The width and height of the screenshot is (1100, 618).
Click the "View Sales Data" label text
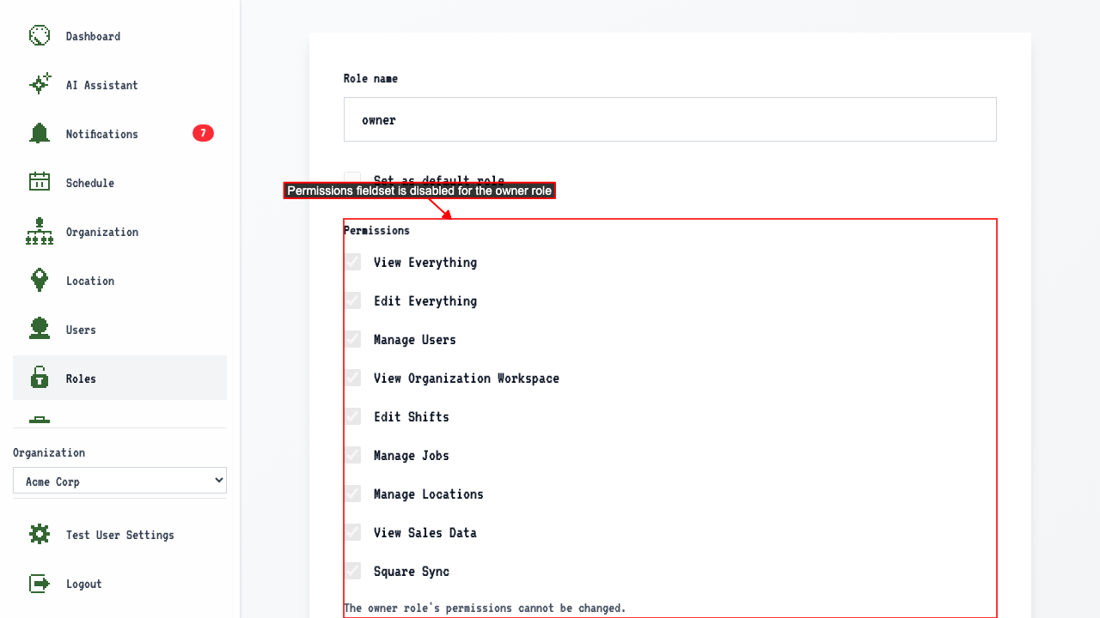point(425,533)
